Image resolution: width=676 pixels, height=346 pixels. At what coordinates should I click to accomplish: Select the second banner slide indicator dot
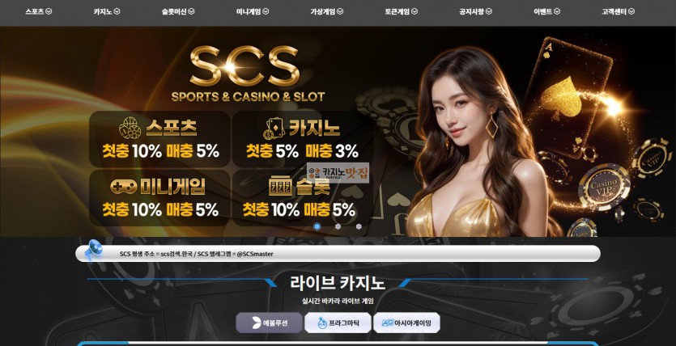click(338, 226)
